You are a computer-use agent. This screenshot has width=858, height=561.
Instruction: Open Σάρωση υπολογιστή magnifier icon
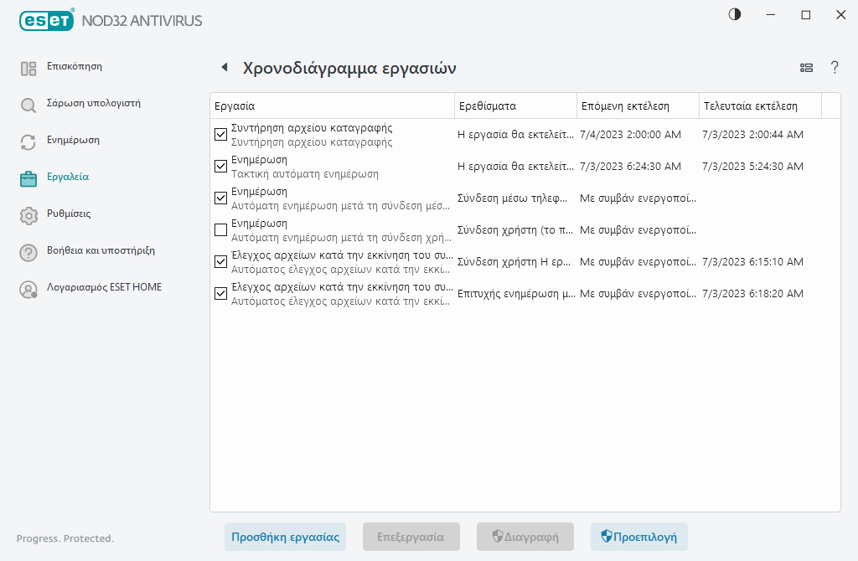(x=28, y=106)
